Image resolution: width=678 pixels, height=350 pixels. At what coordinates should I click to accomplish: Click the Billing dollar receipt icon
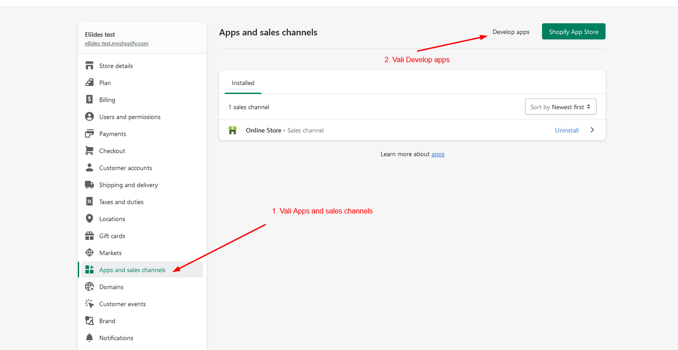[89, 100]
